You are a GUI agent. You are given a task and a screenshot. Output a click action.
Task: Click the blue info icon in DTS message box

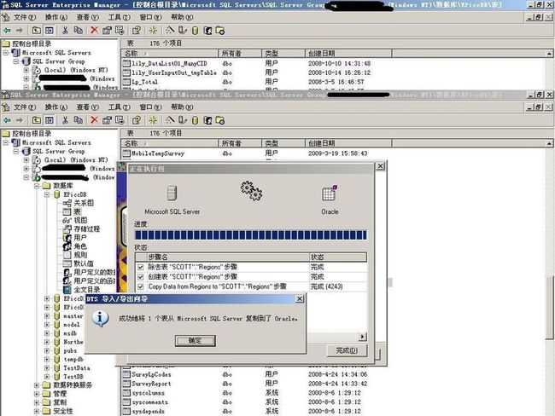tap(100, 319)
